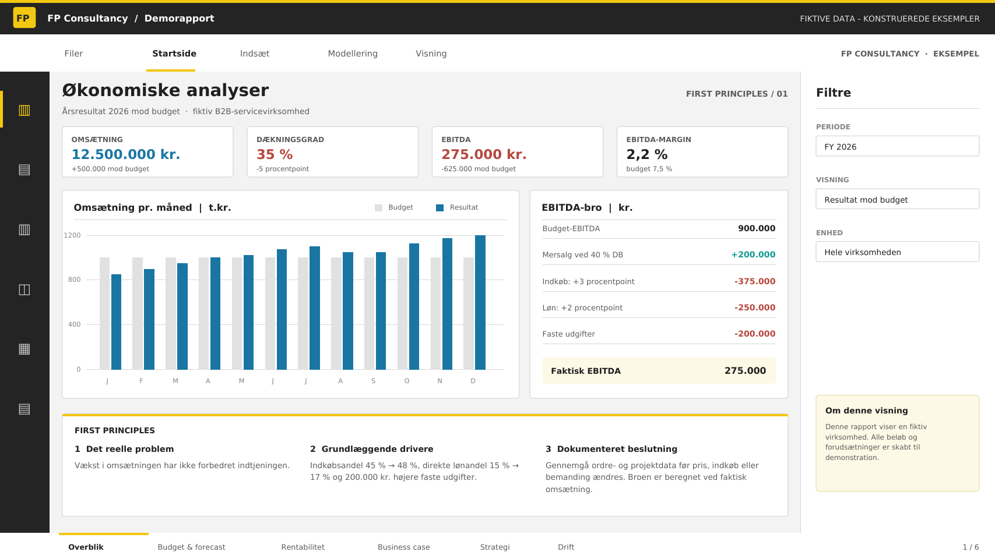
Task: Click the Indkøb: +3 procentpoint row
Action: coord(659,281)
